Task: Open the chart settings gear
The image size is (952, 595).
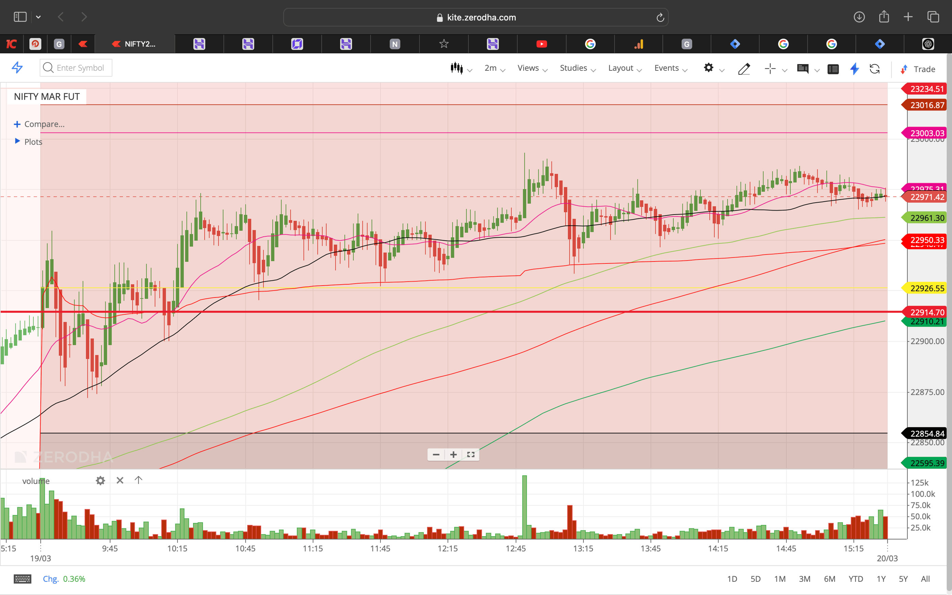Action: click(x=709, y=68)
